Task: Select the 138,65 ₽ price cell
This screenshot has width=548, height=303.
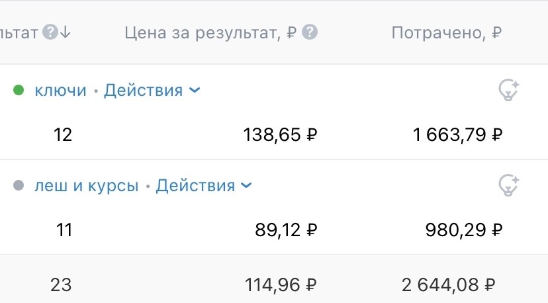Action: pyautogui.click(x=281, y=135)
